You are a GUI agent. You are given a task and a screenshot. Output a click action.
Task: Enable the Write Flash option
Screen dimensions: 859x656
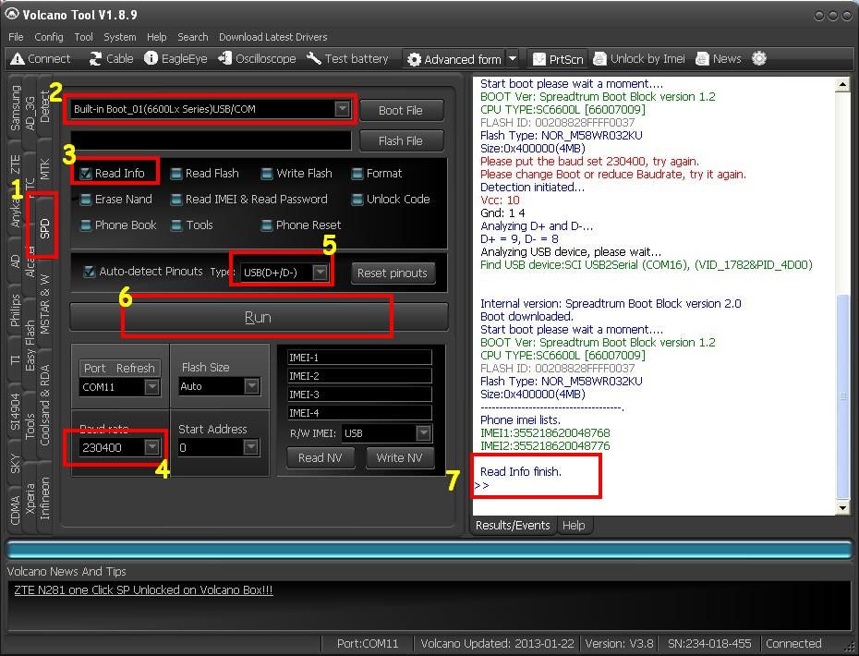[267, 174]
